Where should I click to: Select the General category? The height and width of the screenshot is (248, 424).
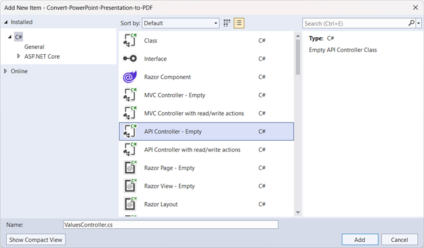[34, 47]
